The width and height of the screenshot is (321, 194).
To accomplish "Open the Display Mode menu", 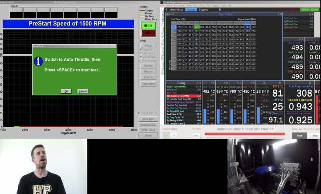I will [x=192, y=6].
